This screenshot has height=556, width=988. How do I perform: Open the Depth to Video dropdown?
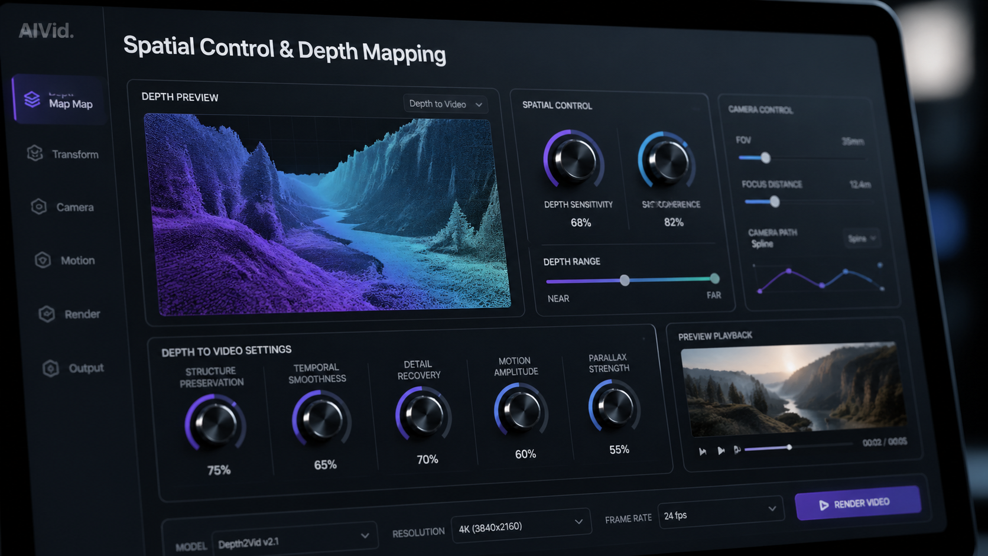pos(445,104)
